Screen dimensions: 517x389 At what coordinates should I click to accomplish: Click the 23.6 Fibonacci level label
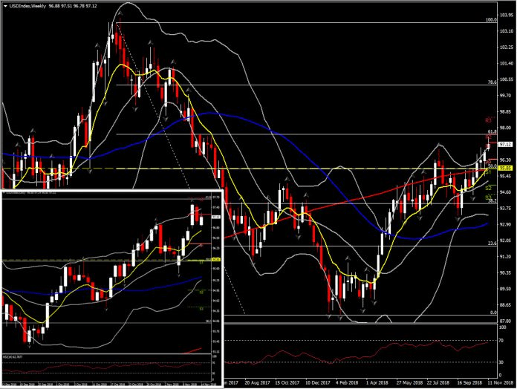point(492,243)
